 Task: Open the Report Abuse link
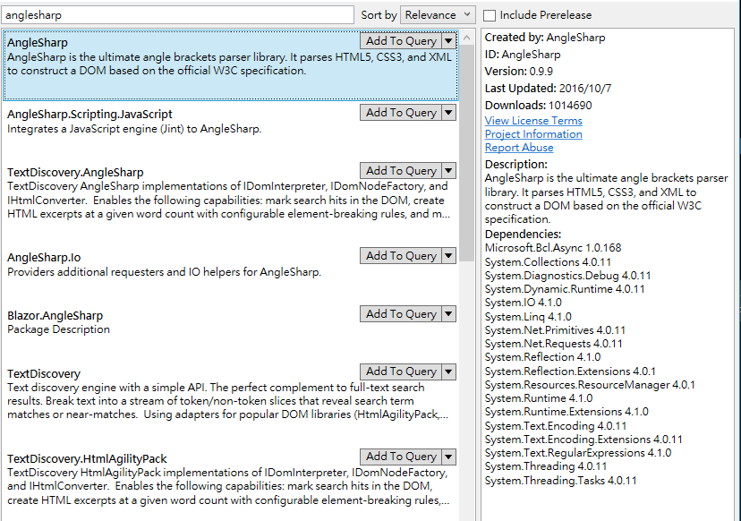tap(519, 148)
